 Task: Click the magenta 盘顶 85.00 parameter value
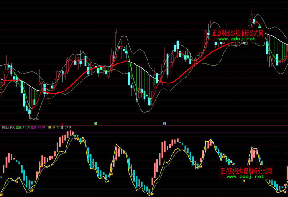[40, 127]
